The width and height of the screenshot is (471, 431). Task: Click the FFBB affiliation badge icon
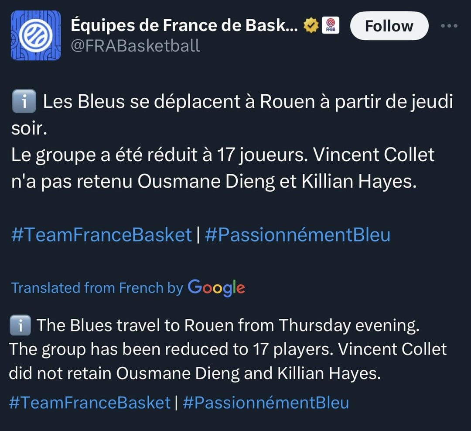[x=330, y=26]
